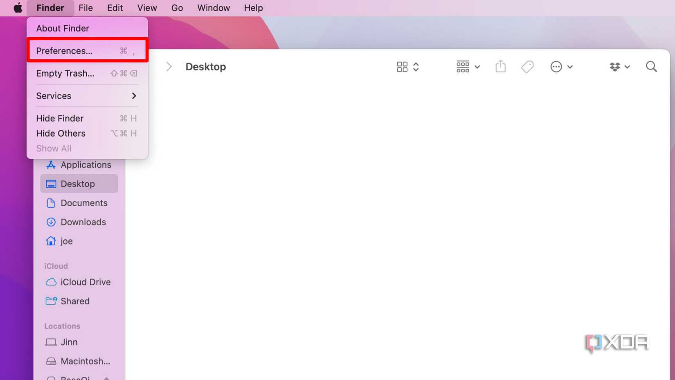Click the Search magnifier icon
The width and height of the screenshot is (675, 380).
651,67
